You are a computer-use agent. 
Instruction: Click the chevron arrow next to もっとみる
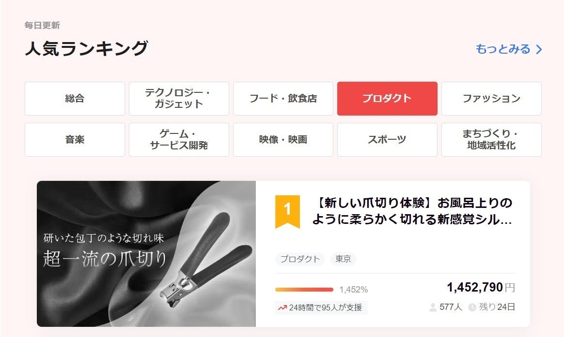[x=539, y=49]
